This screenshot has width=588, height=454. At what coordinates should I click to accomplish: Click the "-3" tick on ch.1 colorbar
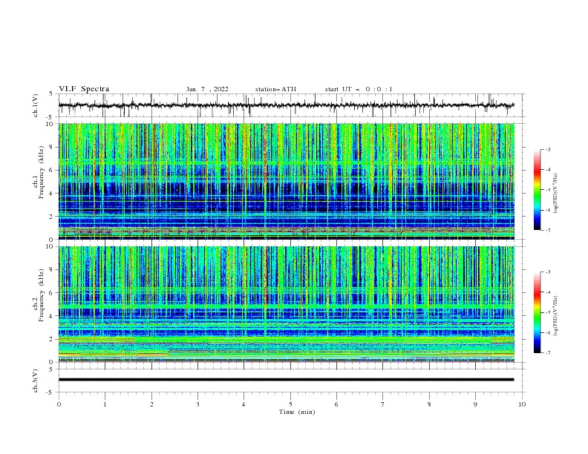pyautogui.click(x=547, y=149)
